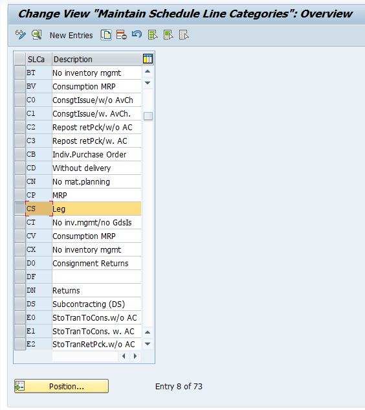365x410 pixels.
Task: Click the E1 category code cell
Action: pos(39,331)
